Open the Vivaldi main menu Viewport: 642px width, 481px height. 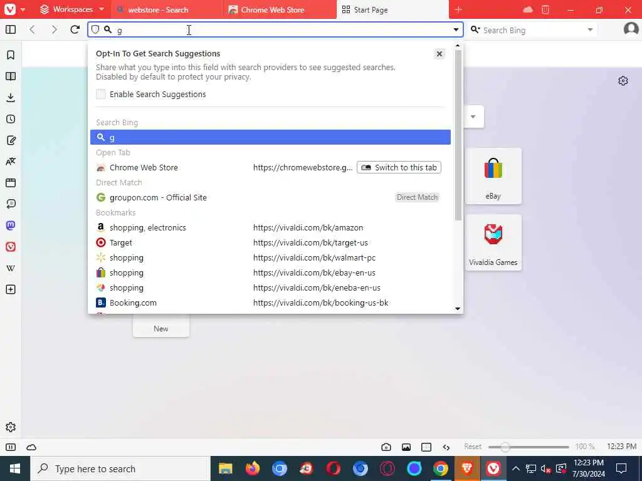pyautogui.click(x=10, y=9)
